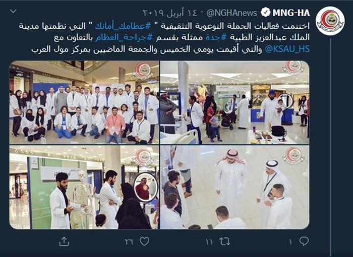Click the MNG-HA profile avatar
Screen dimensions: 353x257
tap(330, 21)
